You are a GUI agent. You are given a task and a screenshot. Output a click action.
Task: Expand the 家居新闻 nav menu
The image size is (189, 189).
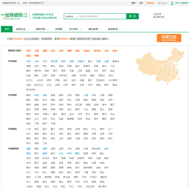coord(114,29)
